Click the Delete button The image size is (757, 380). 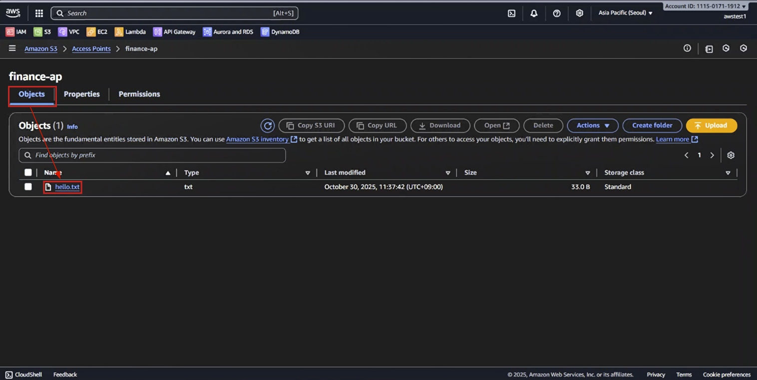coord(543,126)
